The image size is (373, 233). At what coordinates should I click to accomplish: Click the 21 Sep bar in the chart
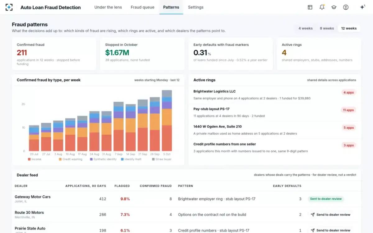143,125
